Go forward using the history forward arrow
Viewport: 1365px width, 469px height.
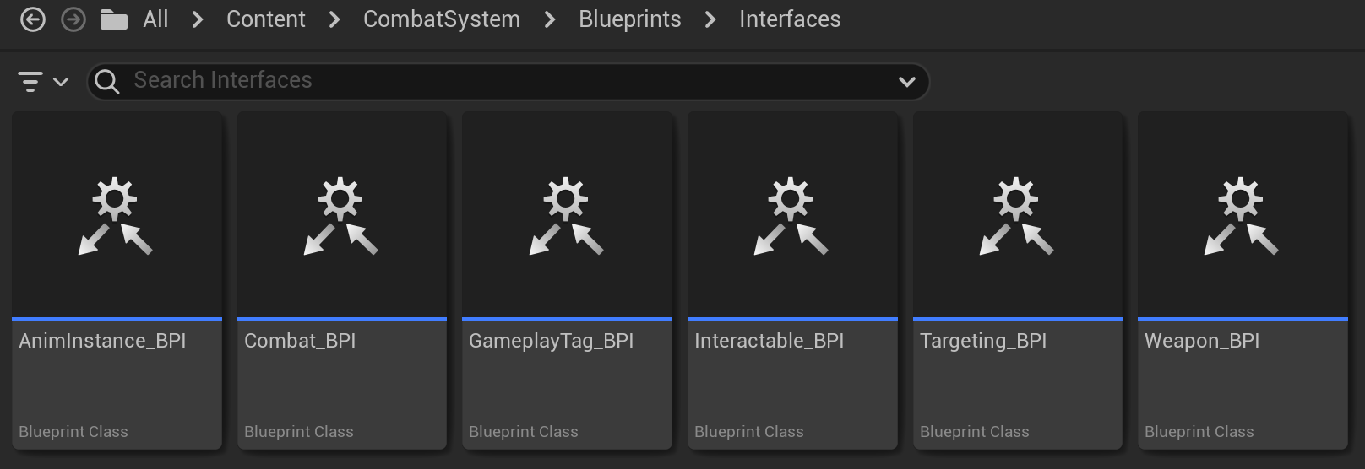point(73,19)
